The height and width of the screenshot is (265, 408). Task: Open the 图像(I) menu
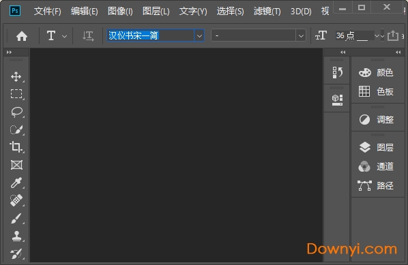point(120,11)
